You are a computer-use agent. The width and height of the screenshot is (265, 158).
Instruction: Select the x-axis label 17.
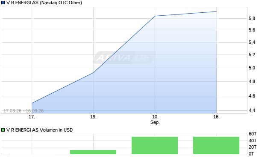[32, 117]
